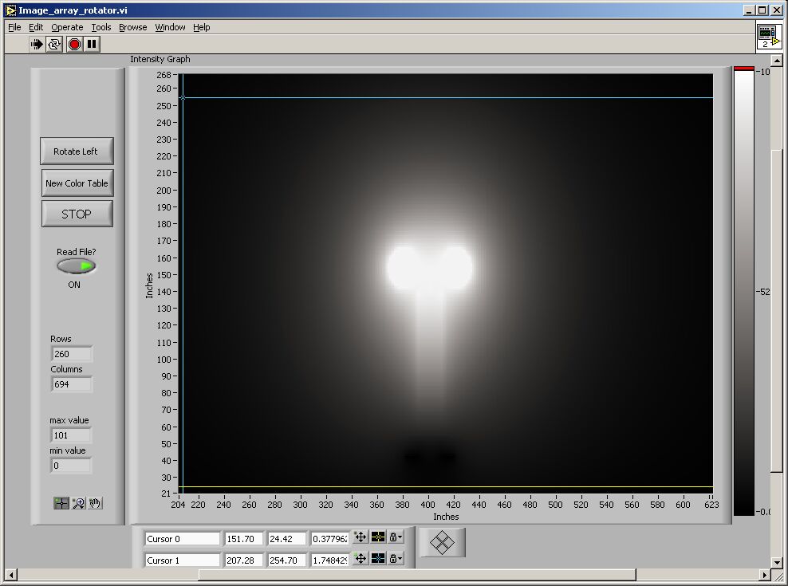
Task: Open the Tools menu
Action: pyautogui.click(x=101, y=27)
